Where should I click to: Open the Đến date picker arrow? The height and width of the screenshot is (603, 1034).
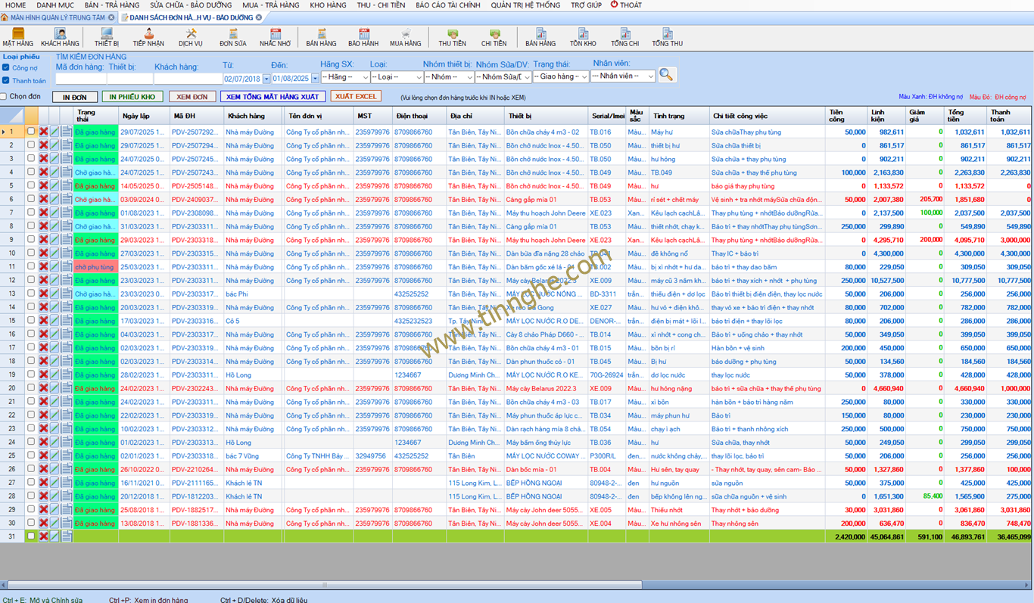pos(315,79)
